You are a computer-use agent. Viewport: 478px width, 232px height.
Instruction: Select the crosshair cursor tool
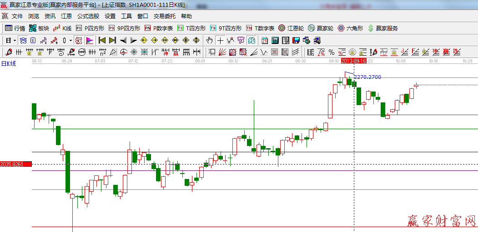220,40
